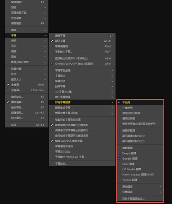Screen dimensions: 172x204
Task: Open manual subtitle input item (Alt+P)
Action: (82, 52)
